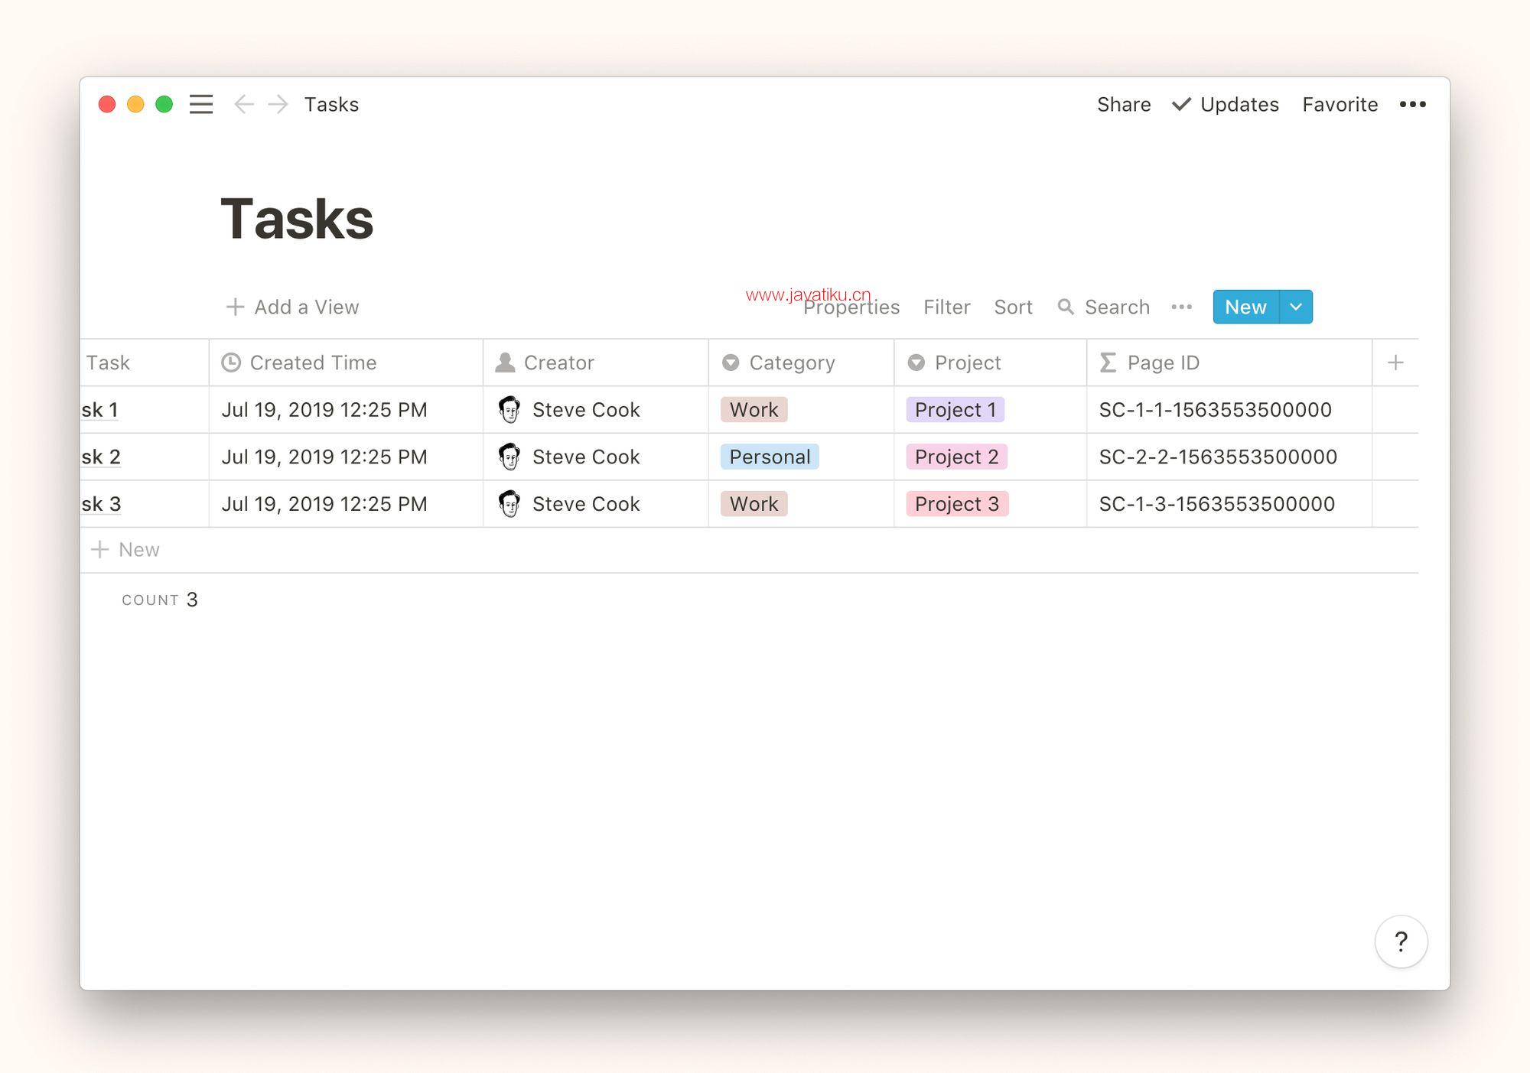Click Steve Cook avatar in Task 3 row

tap(509, 504)
